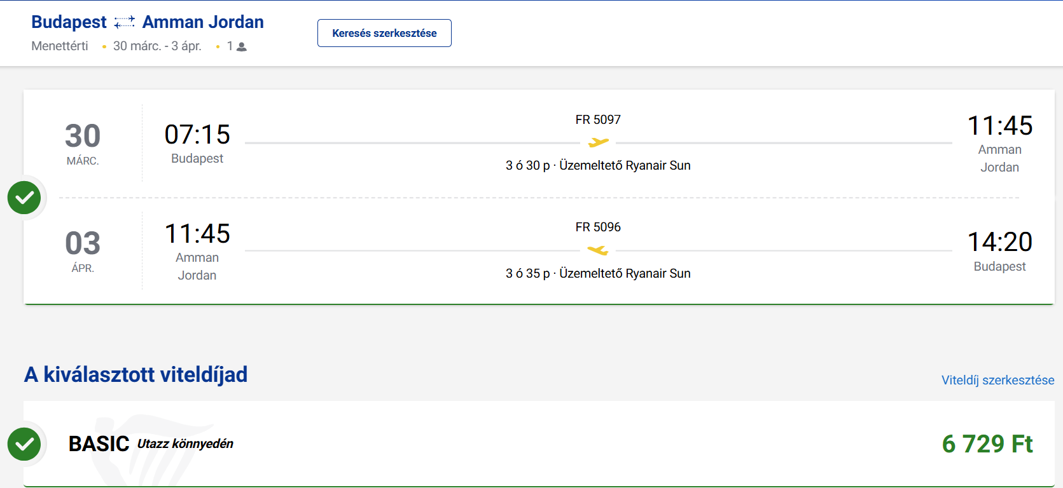
Task: Click the 07:15 Budapest departure time
Action: (197, 135)
